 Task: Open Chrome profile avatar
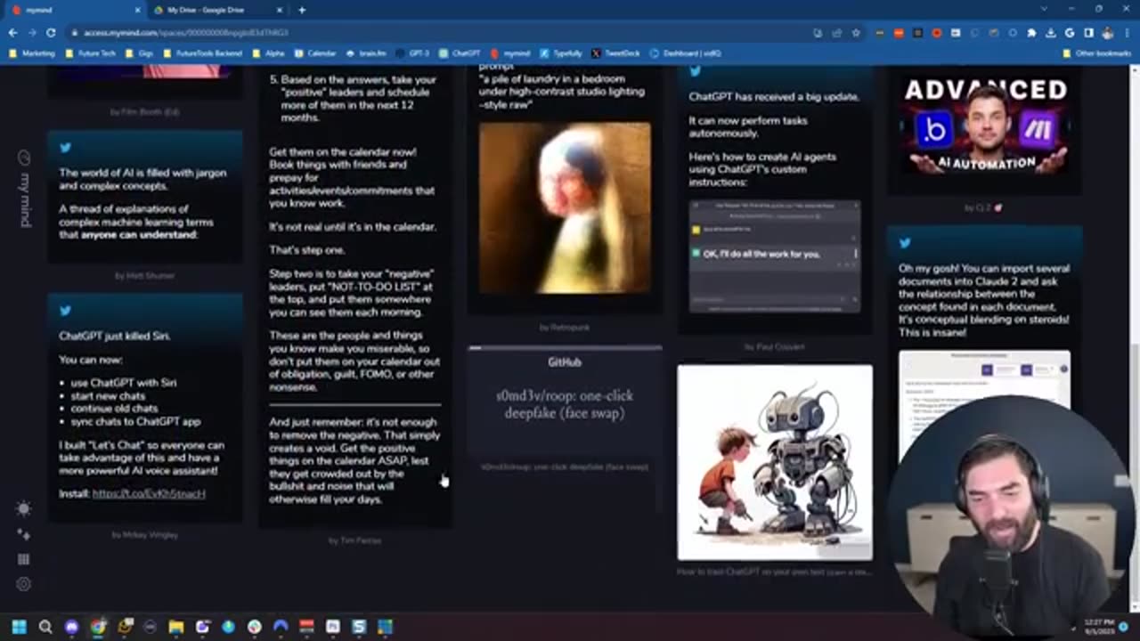(1107, 33)
